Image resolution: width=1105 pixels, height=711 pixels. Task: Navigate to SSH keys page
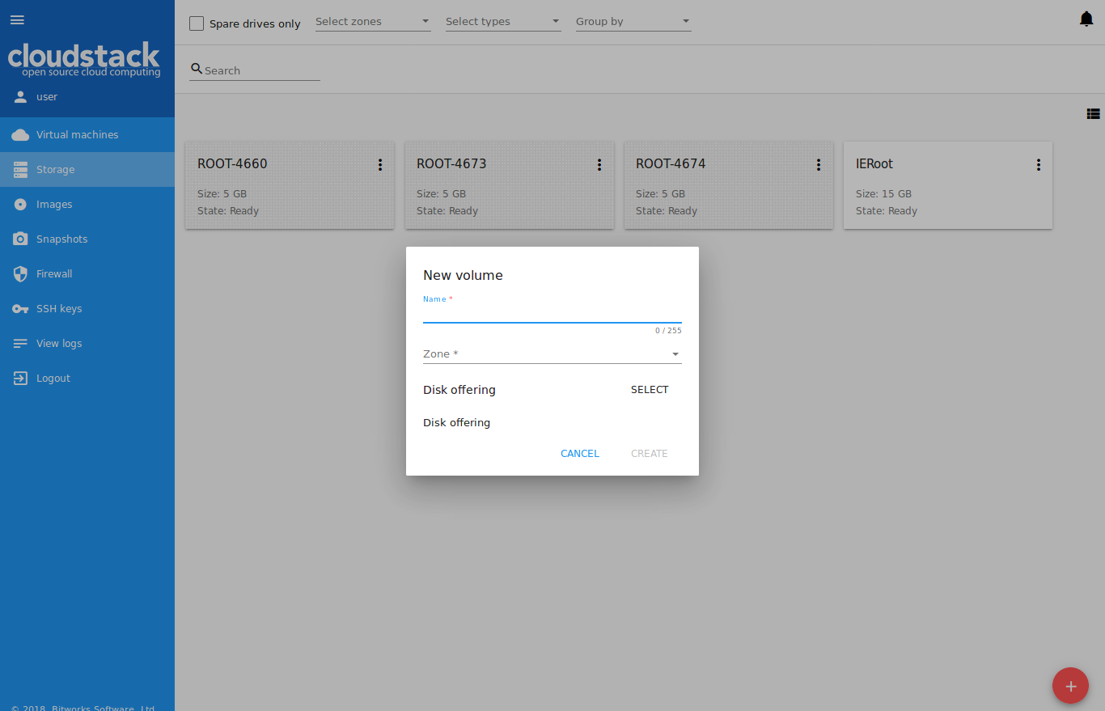tap(58, 309)
